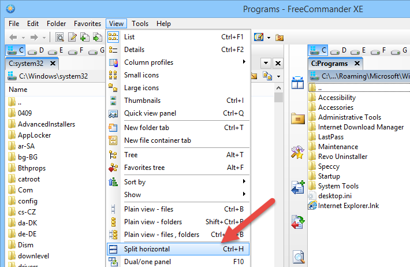
Task: Select Thumbnails view option
Action: pyautogui.click(x=178, y=101)
